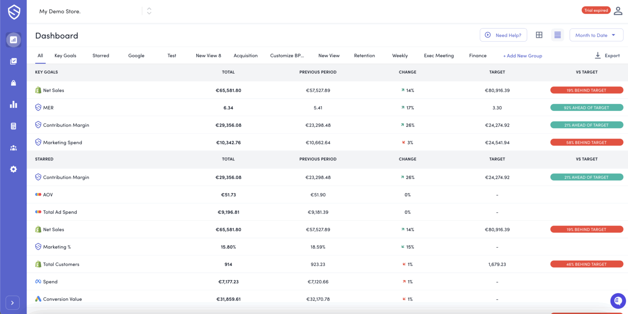Click the user profile icon at top right
Image resolution: width=628 pixels, height=314 pixels.
[618, 11]
